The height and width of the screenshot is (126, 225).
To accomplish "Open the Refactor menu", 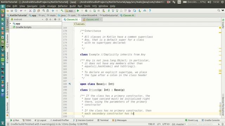I will pos(63,6).
